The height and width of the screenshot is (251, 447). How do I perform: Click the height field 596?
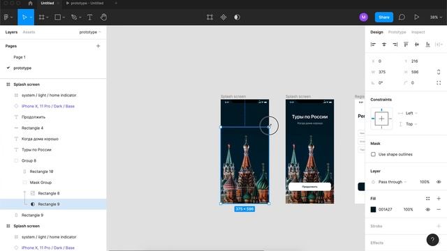pyautogui.click(x=415, y=72)
